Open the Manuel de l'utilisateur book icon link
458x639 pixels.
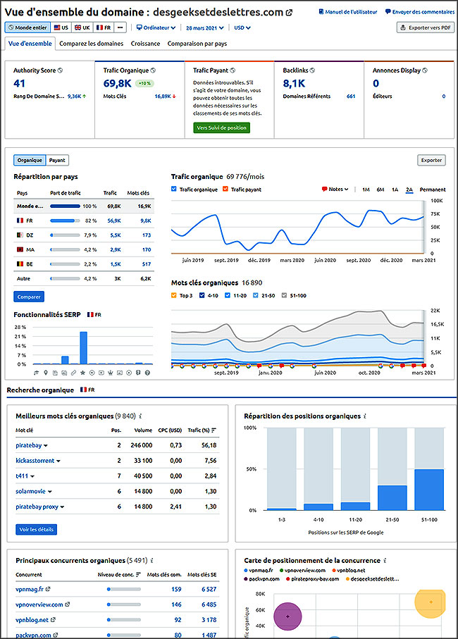tap(321, 12)
